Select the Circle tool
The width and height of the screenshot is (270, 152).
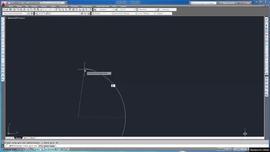3,38
